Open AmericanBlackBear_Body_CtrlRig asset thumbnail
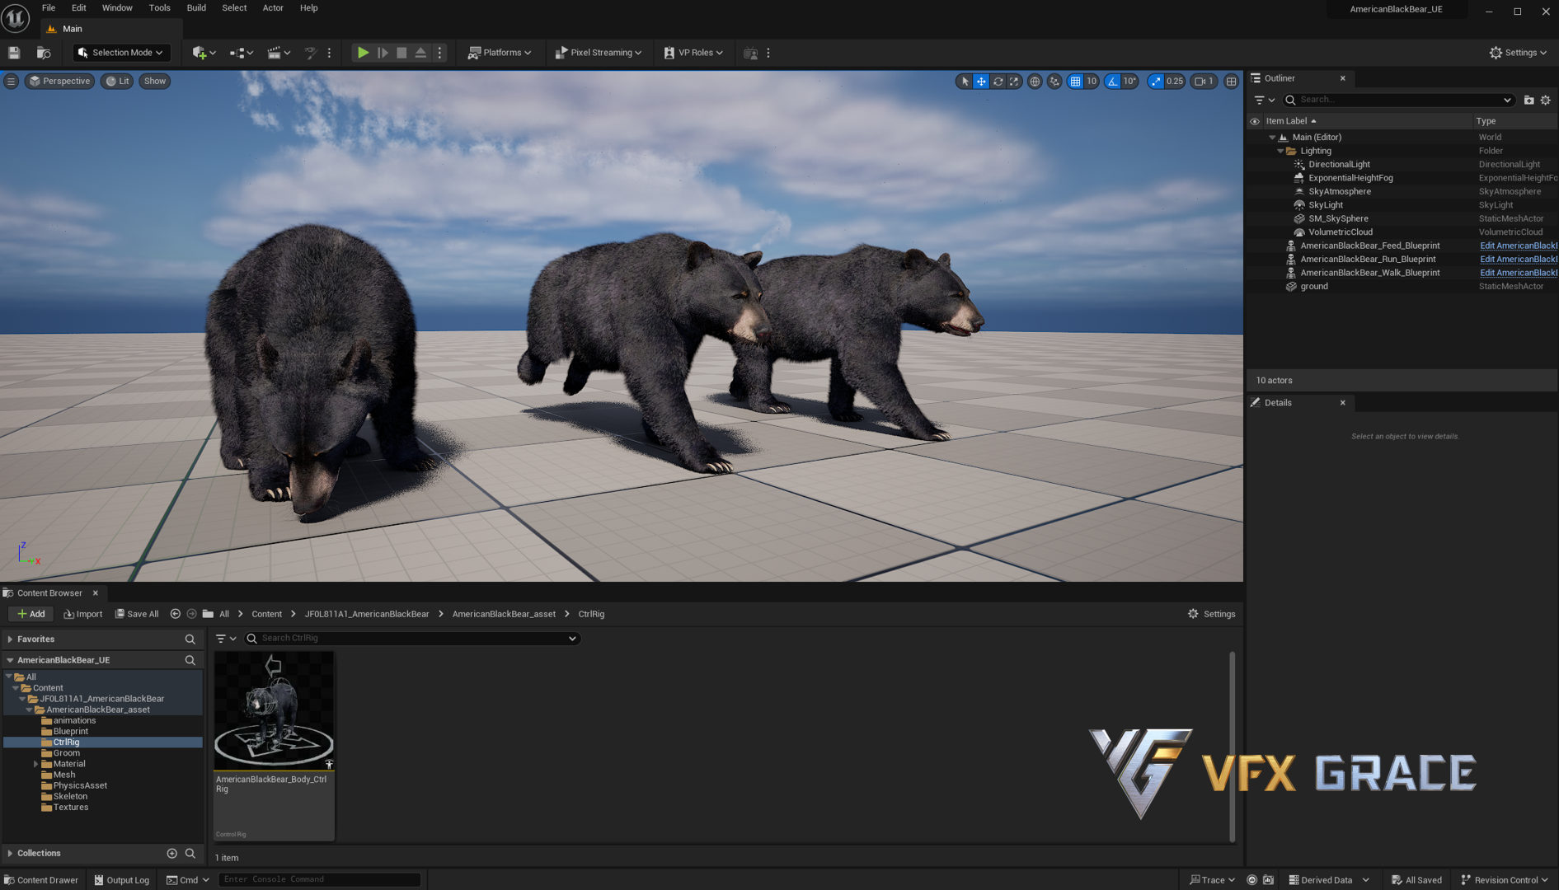This screenshot has height=890, width=1559. tap(274, 711)
